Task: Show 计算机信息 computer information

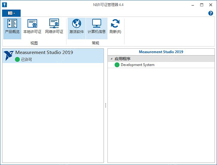Action: point(97,28)
